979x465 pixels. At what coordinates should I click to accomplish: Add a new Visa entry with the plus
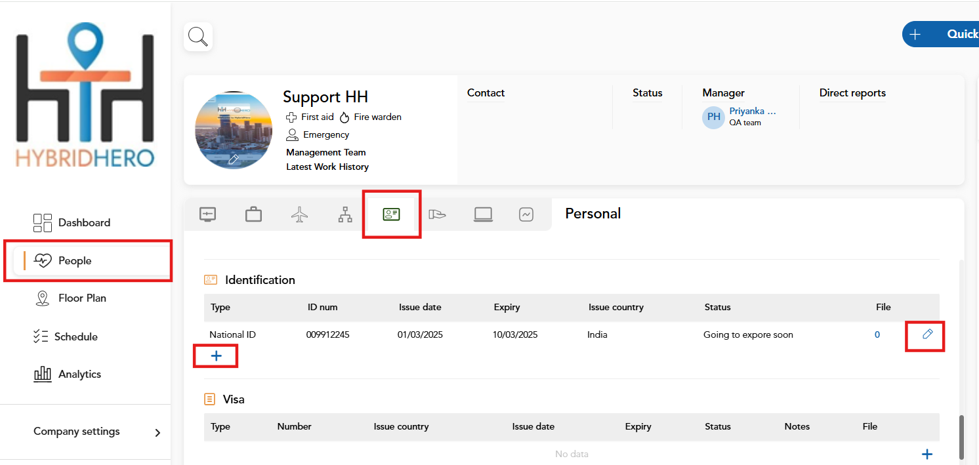point(927,453)
